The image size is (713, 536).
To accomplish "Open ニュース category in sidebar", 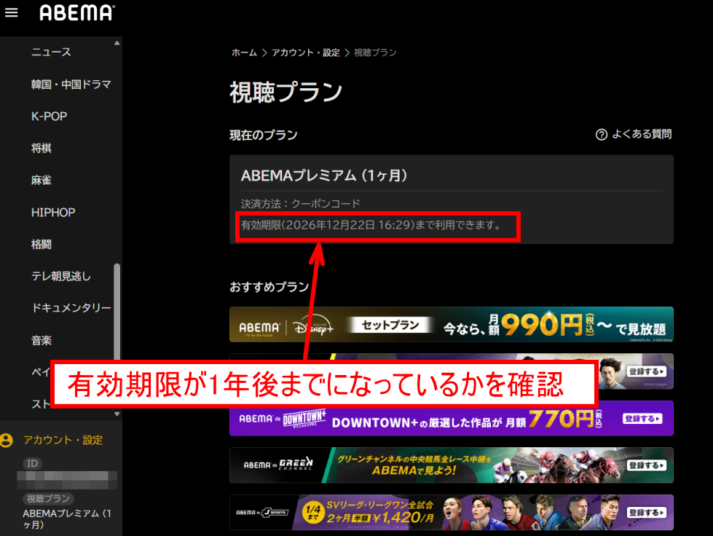I will pos(51,52).
